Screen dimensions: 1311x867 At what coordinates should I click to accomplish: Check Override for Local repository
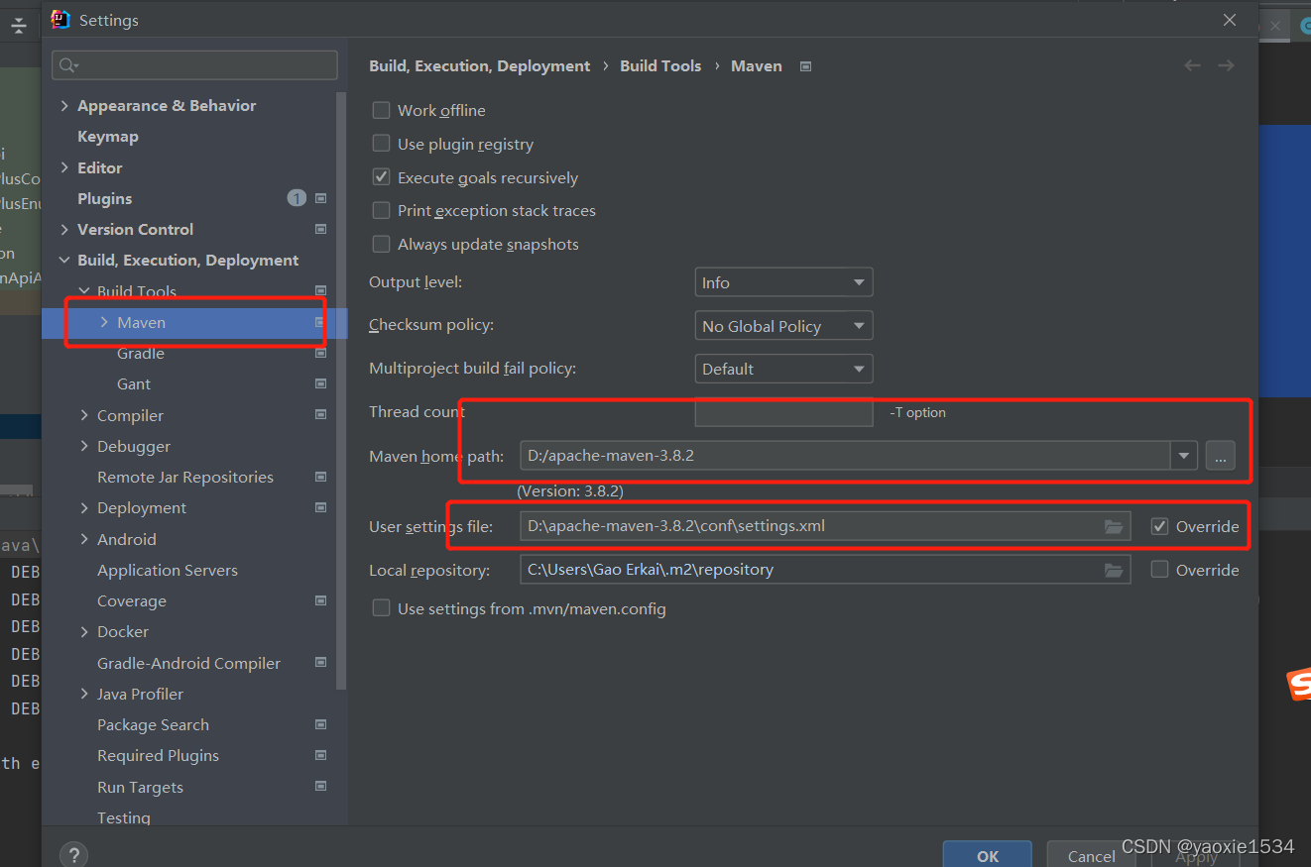coord(1159,570)
